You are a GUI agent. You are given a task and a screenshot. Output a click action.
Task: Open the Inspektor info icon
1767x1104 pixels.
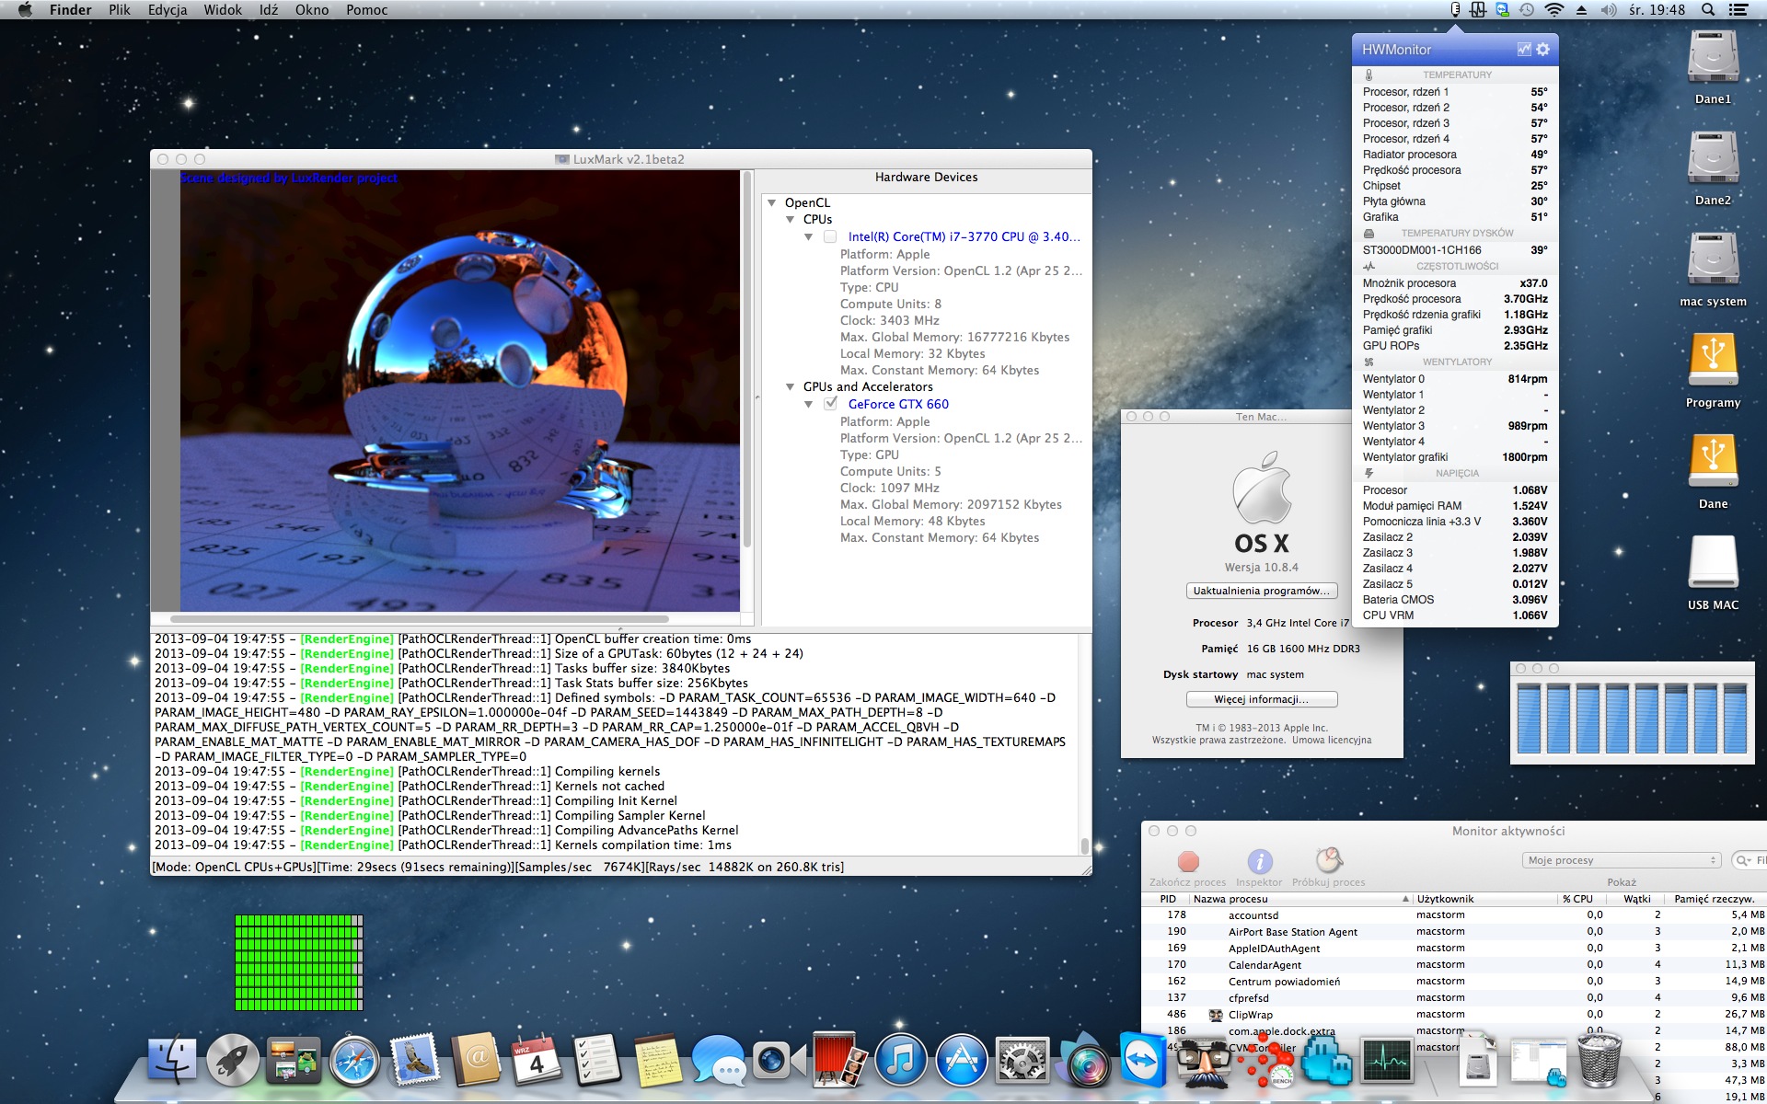(1259, 861)
